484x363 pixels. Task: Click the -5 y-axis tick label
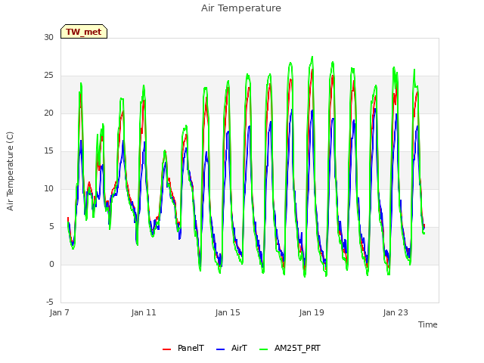coord(50,302)
